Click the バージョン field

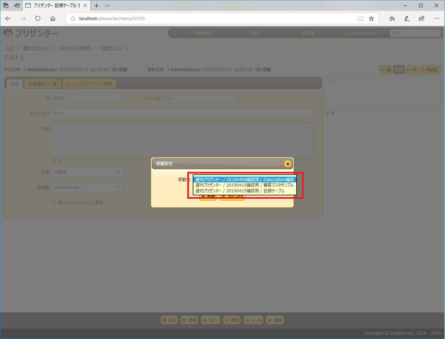pos(202,98)
